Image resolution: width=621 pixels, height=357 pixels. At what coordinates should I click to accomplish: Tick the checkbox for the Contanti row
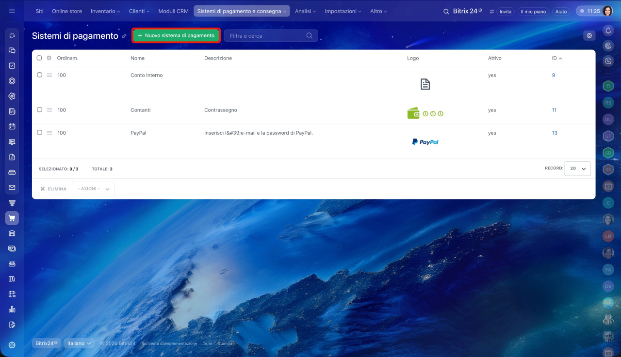[x=39, y=110]
